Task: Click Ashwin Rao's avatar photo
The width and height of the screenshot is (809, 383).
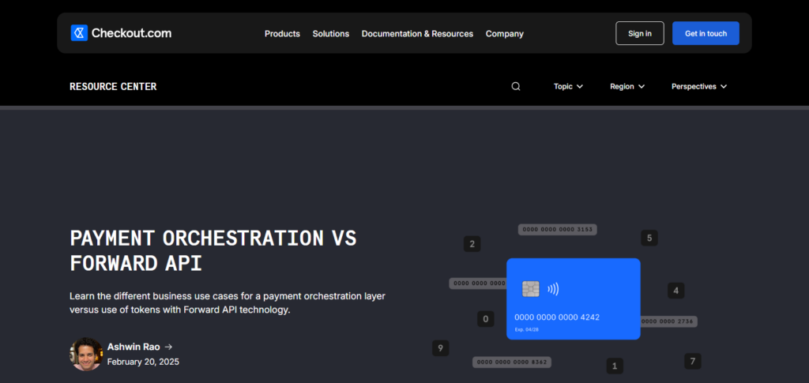Action: [86, 354]
